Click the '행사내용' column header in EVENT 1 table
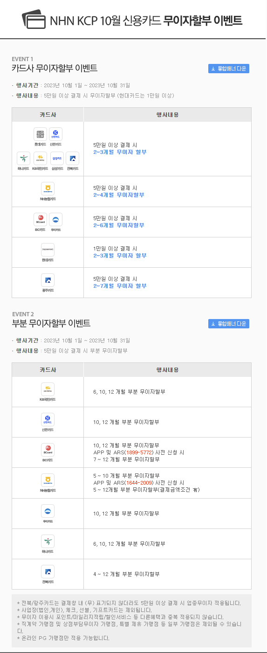 [167, 115]
